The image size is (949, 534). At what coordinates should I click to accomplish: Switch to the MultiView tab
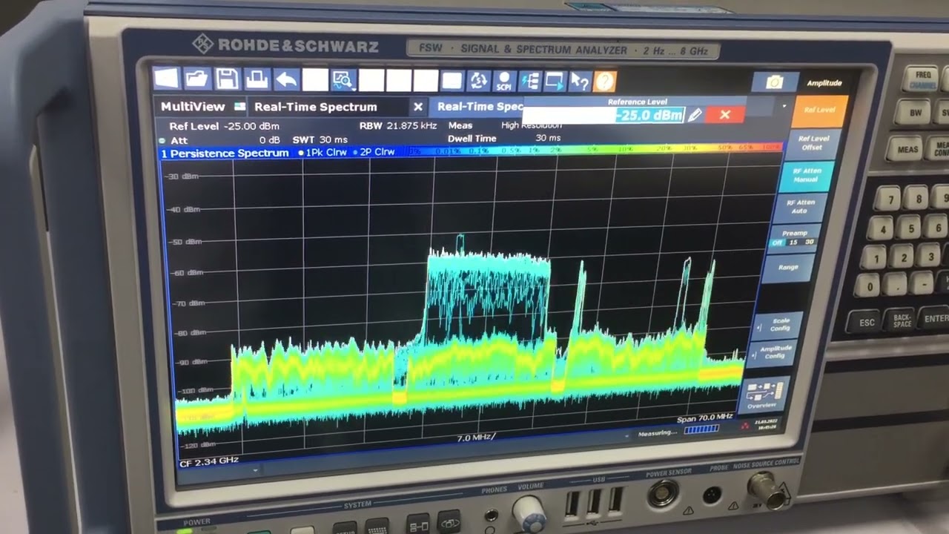(193, 107)
